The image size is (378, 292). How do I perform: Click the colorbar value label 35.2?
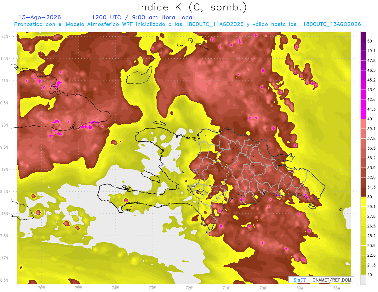coord(371,158)
